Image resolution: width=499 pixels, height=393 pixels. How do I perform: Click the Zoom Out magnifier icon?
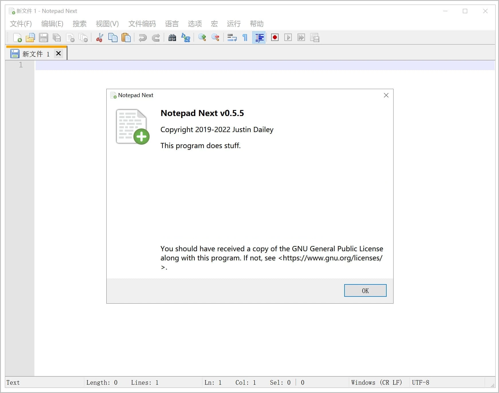click(215, 38)
